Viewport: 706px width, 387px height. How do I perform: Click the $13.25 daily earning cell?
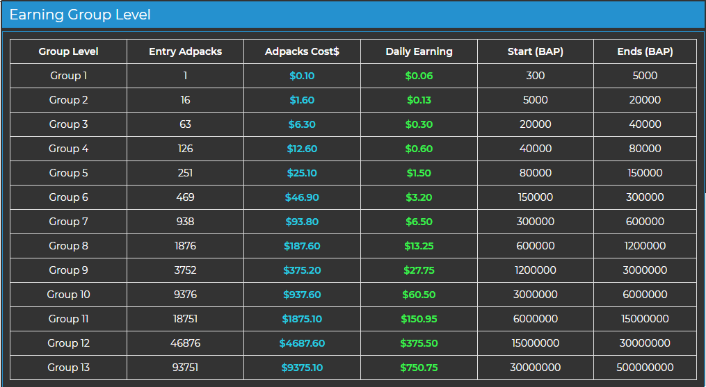[419, 246]
